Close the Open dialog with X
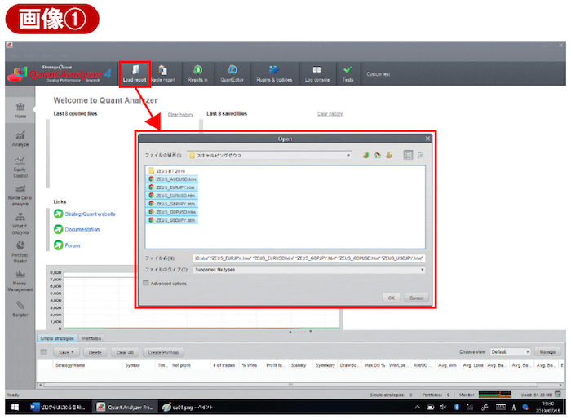The width and height of the screenshot is (571, 419). [x=427, y=139]
